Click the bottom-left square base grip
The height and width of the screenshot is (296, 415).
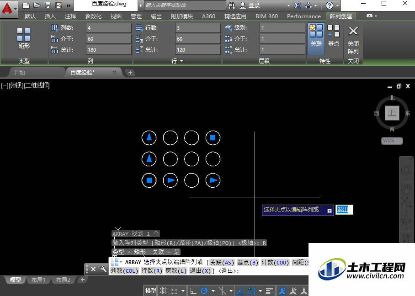tap(149, 180)
